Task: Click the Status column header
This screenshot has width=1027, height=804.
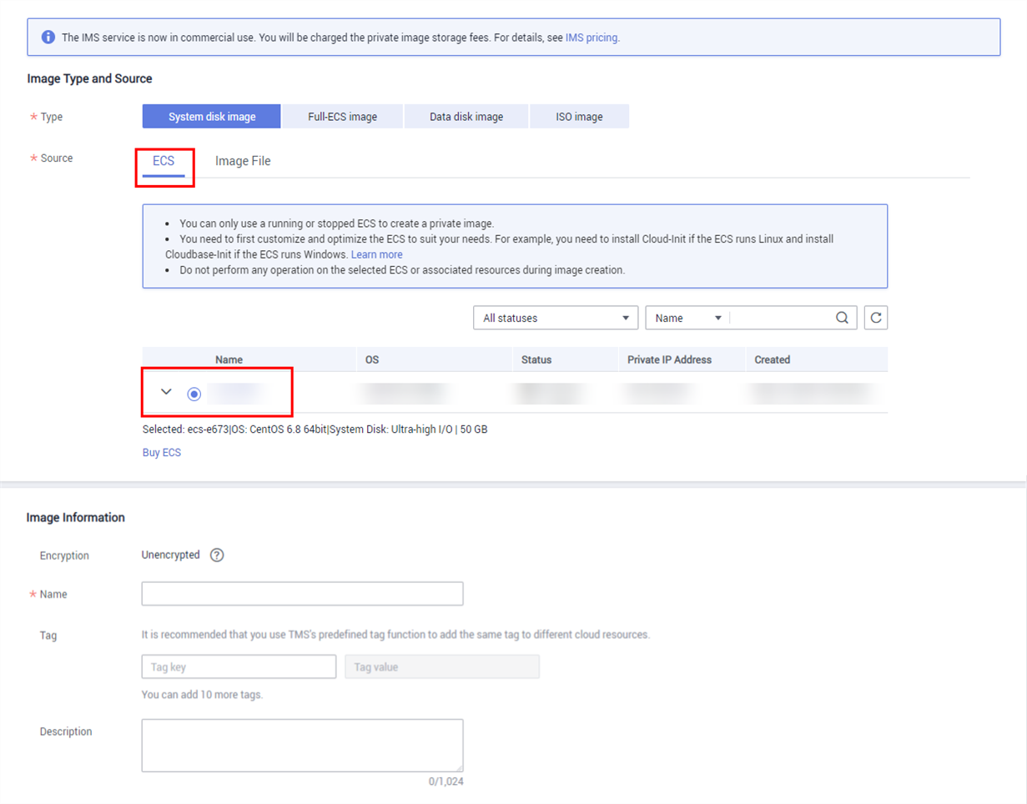Action: (536, 359)
